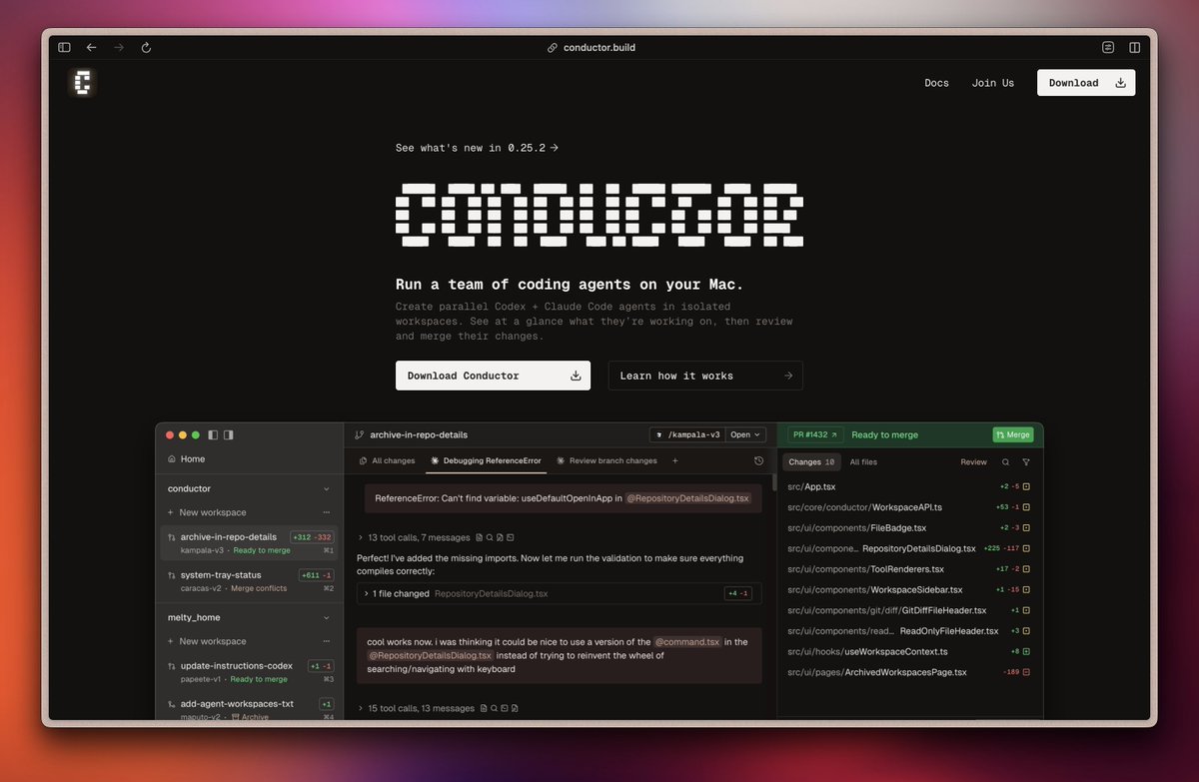Click modified status icon for GitDiffFileHeader.tsx
The height and width of the screenshot is (782, 1199).
(x=1026, y=610)
